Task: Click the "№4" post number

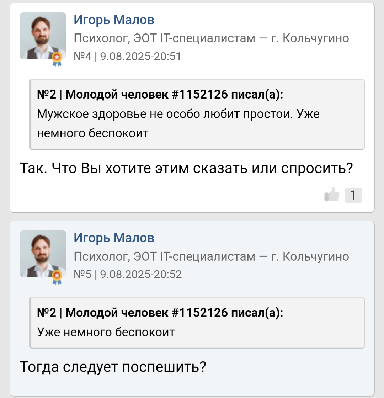Action: click(x=82, y=57)
